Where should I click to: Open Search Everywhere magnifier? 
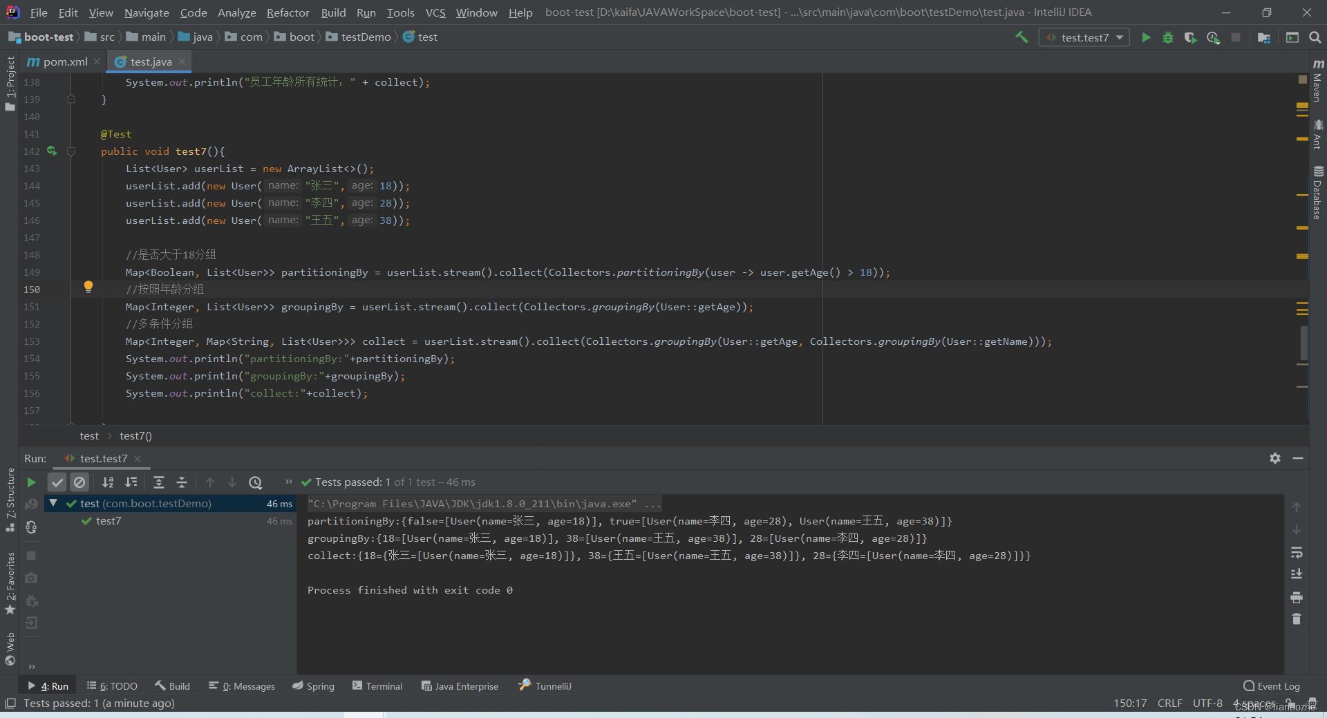[1315, 37]
